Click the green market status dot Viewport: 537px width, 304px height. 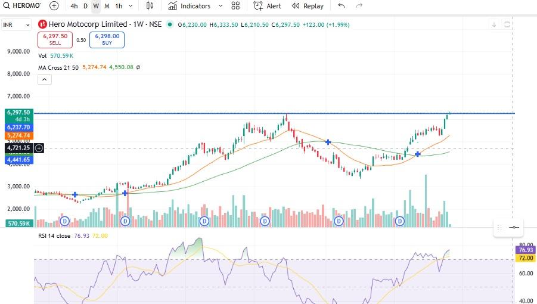point(169,24)
